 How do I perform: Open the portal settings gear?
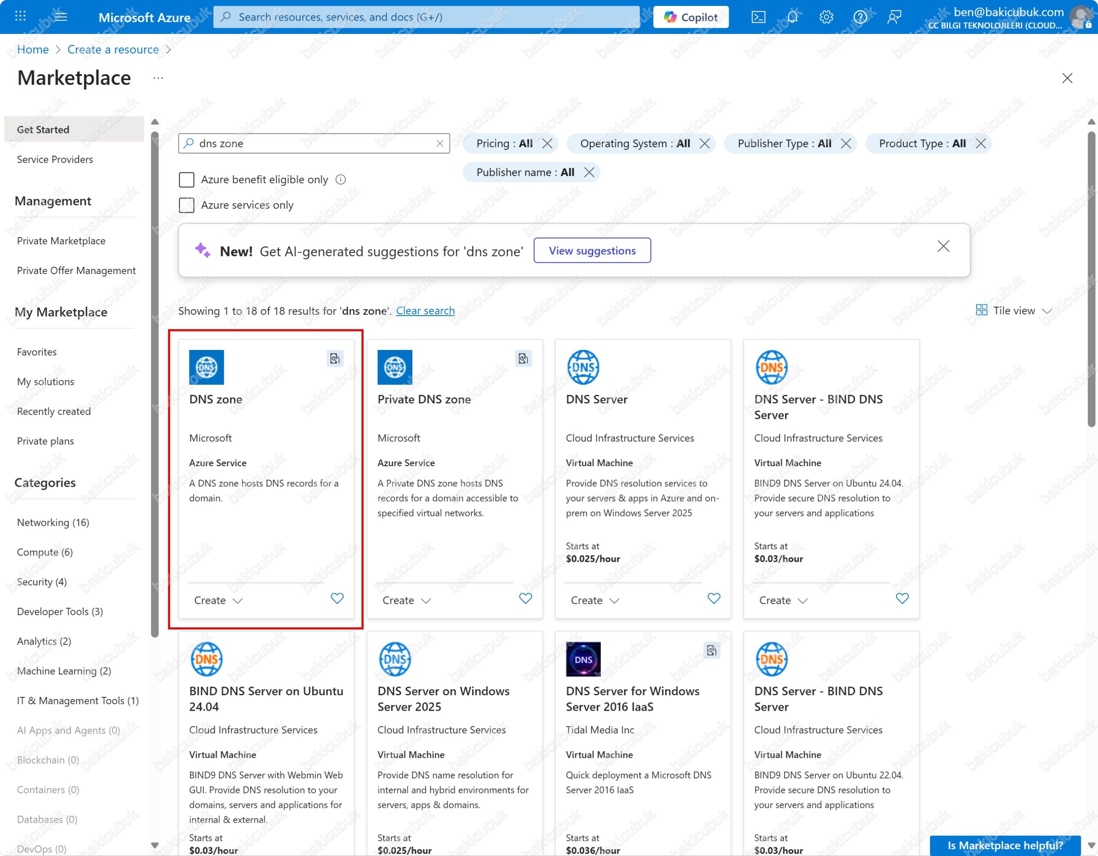(x=826, y=17)
